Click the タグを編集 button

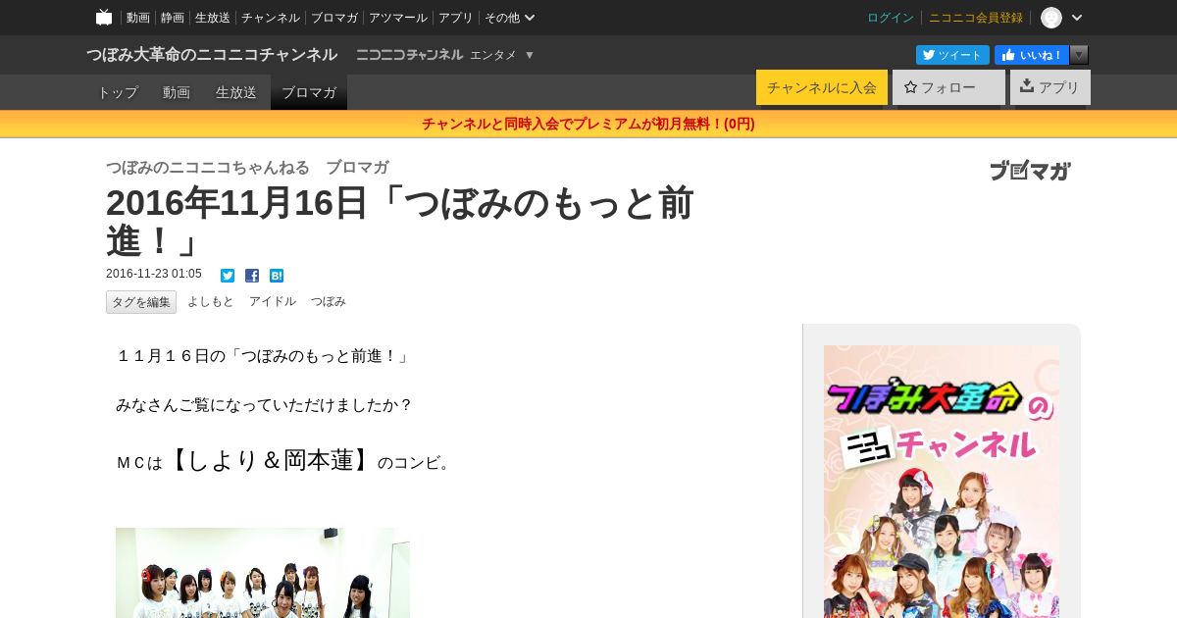click(141, 302)
